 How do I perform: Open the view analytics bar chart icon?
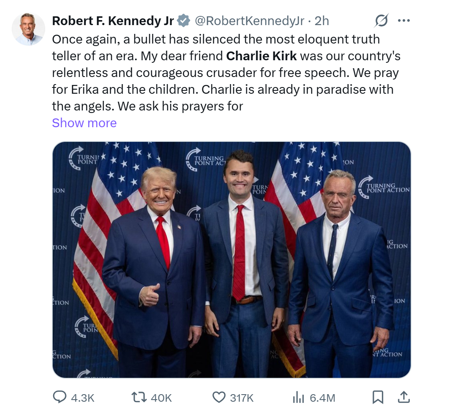(298, 397)
